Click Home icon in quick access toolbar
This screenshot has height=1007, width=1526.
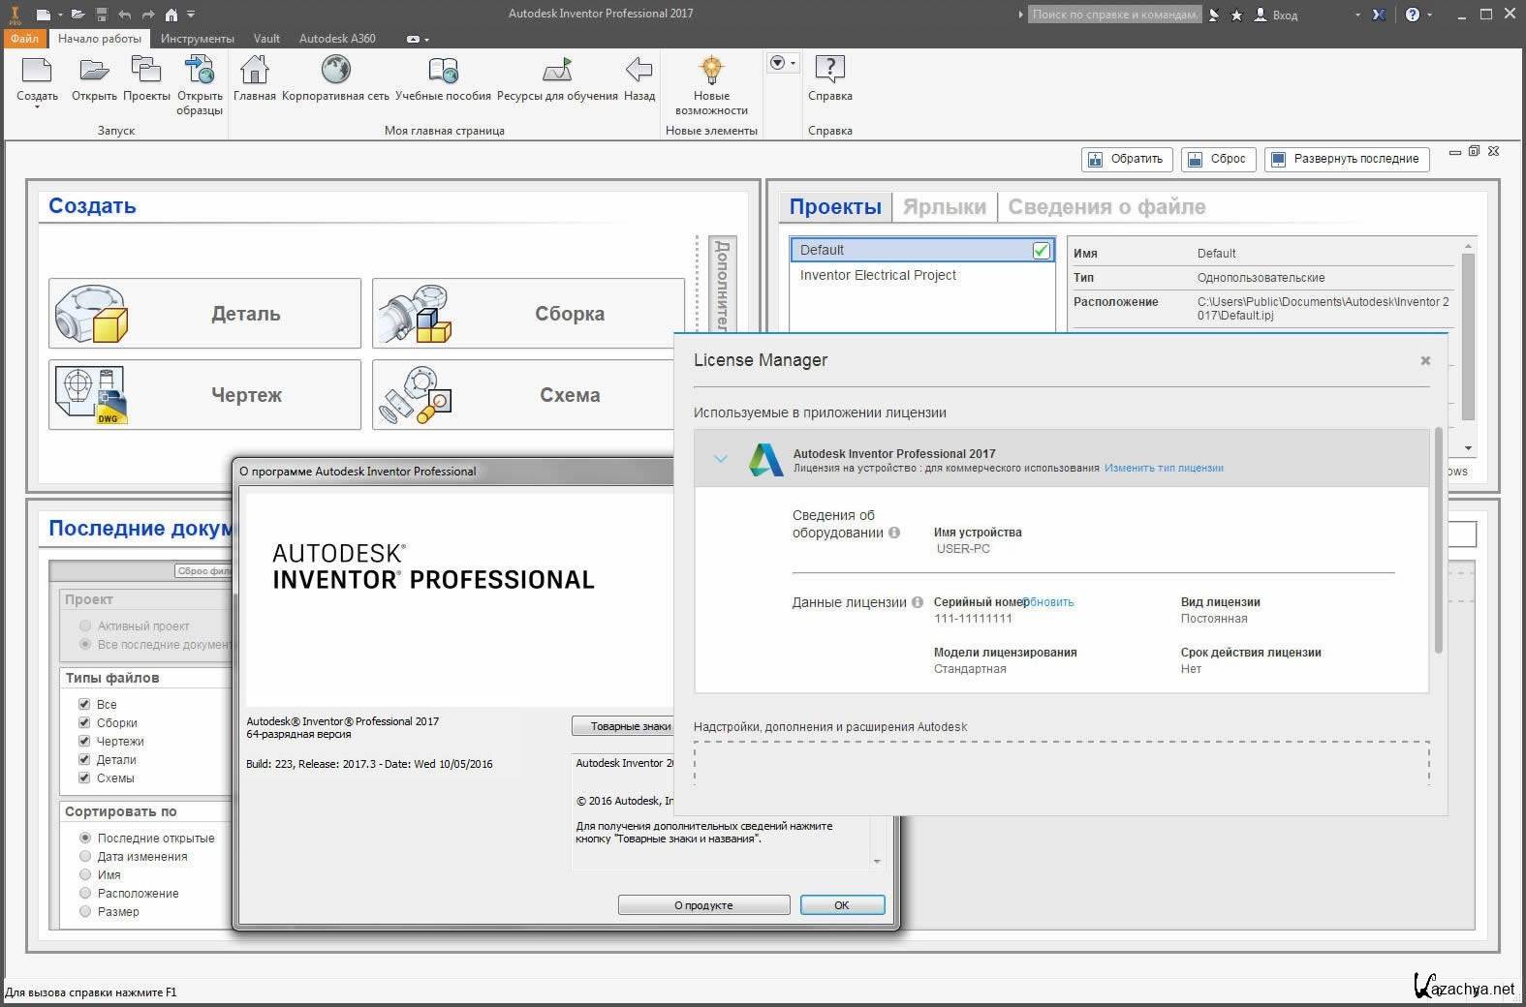pos(171,15)
